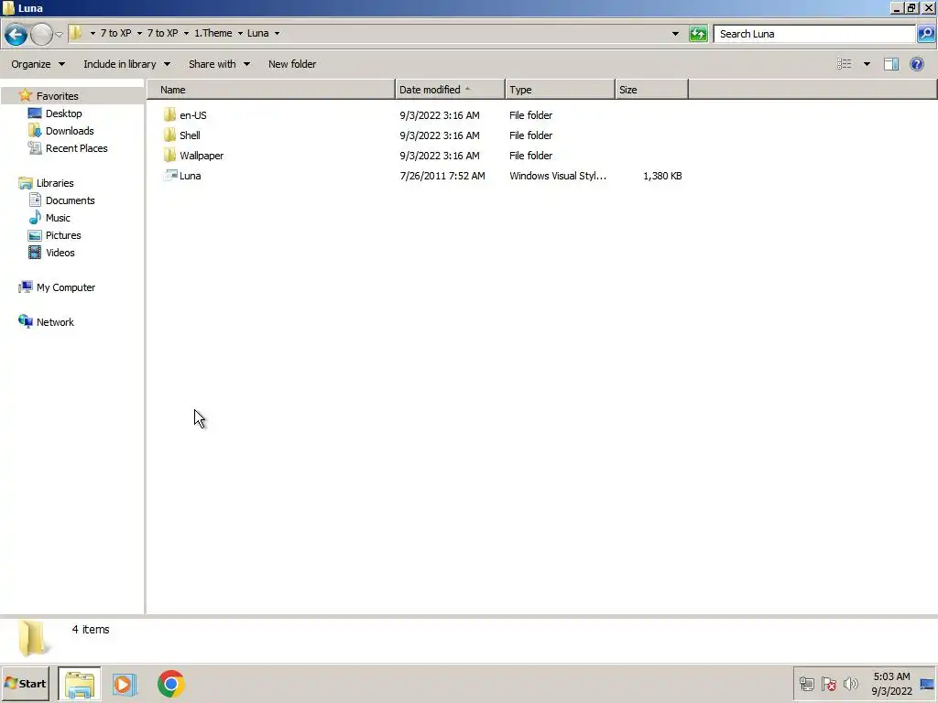Click 'Luna' file name text
This screenshot has height=703, width=938.
coord(191,176)
